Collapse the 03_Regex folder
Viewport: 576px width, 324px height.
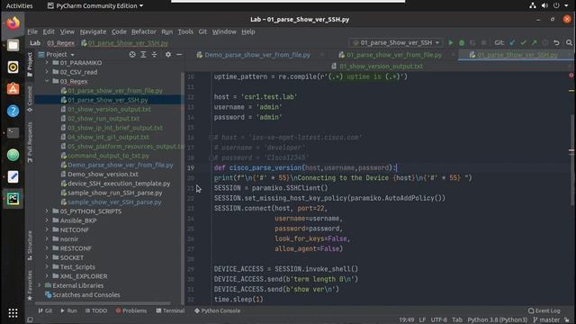tap(47, 81)
